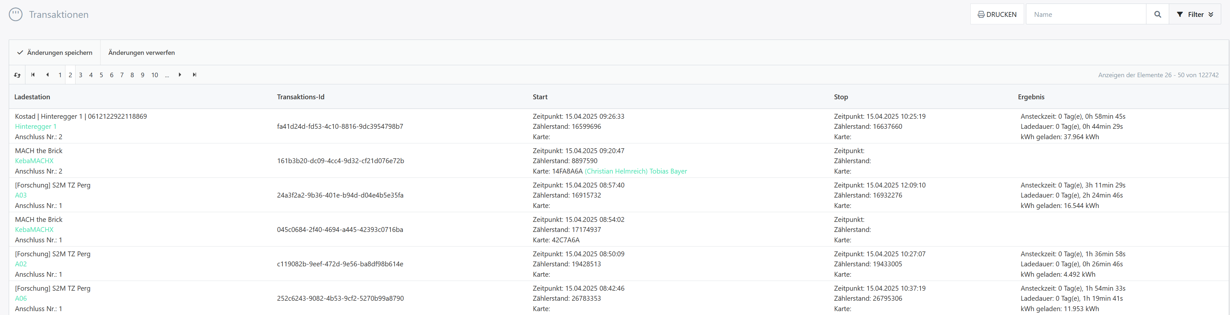This screenshot has height=315, width=1230.
Task: Click Ladedauer 1h 19min 41s result
Action: [x=1072, y=298]
